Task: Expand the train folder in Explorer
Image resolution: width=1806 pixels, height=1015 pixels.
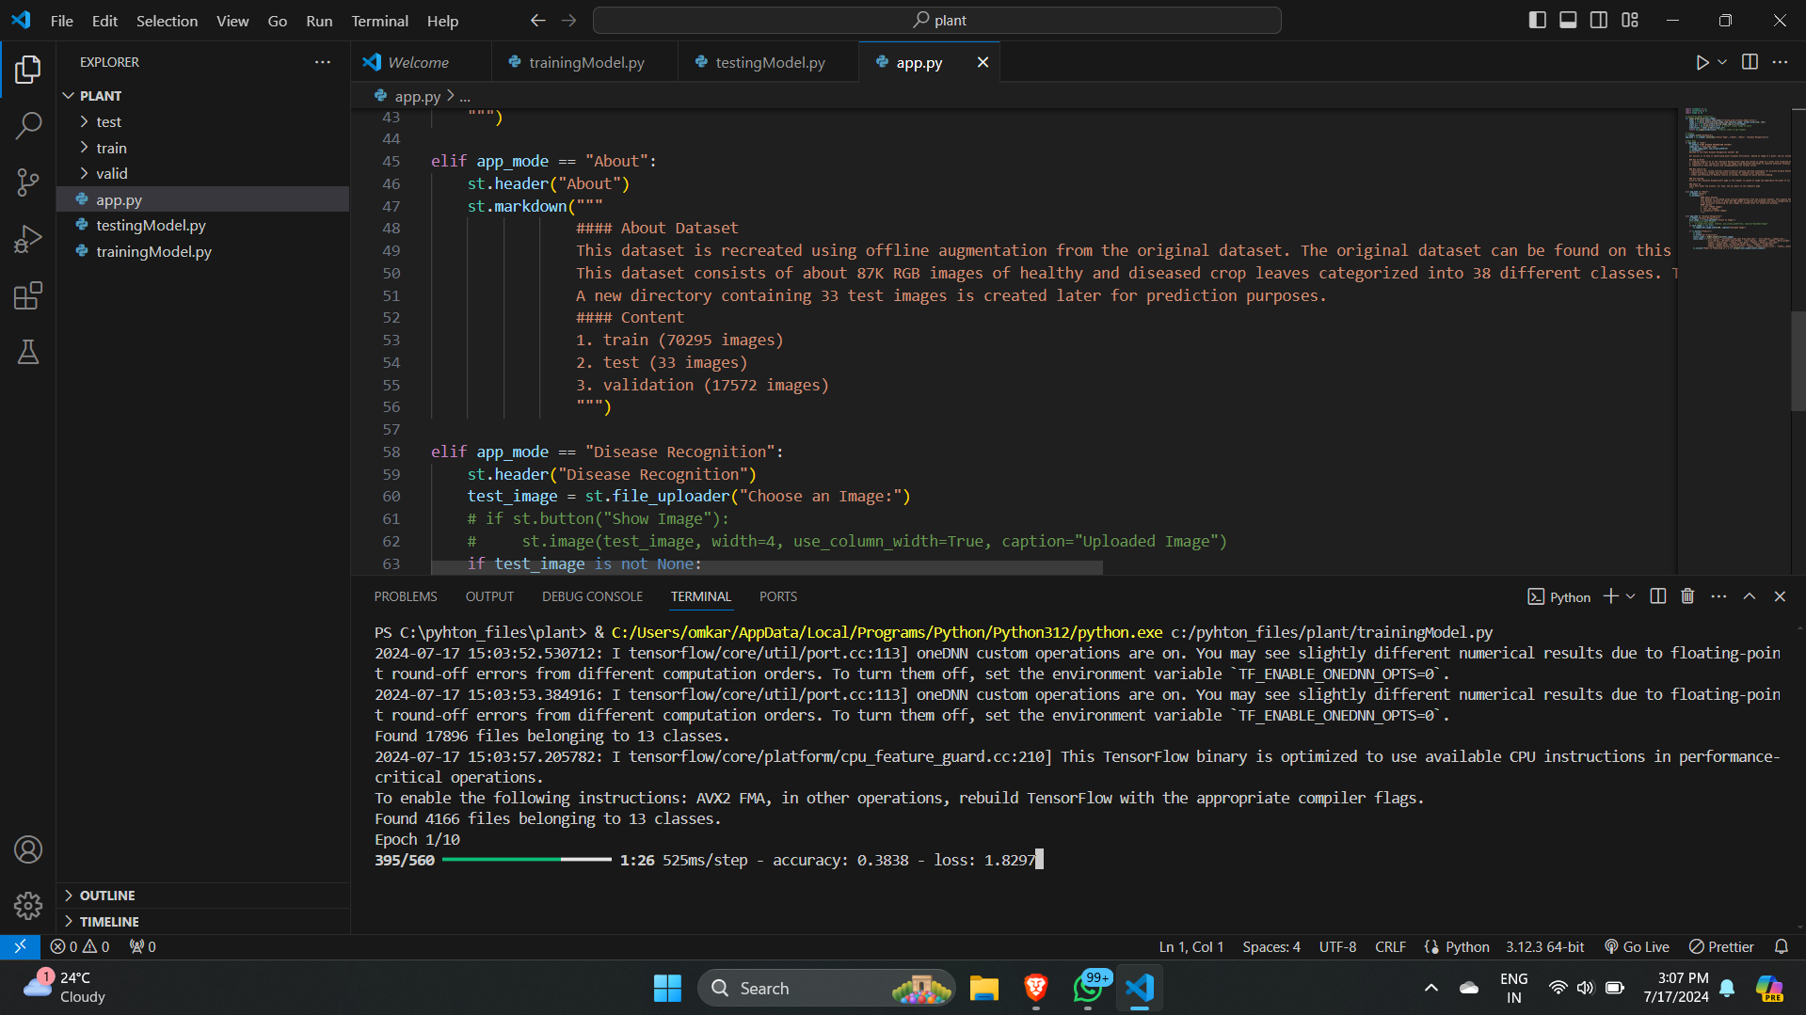Action: click(x=111, y=148)
